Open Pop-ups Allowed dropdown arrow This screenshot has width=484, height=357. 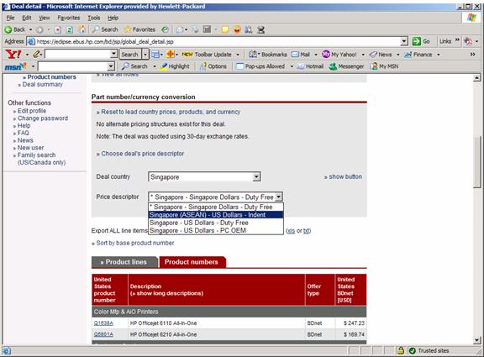point(292,66)
